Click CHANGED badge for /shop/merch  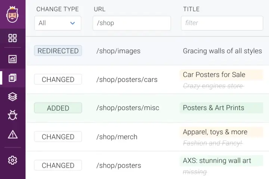pyautogui.click(x=58, y=137)
